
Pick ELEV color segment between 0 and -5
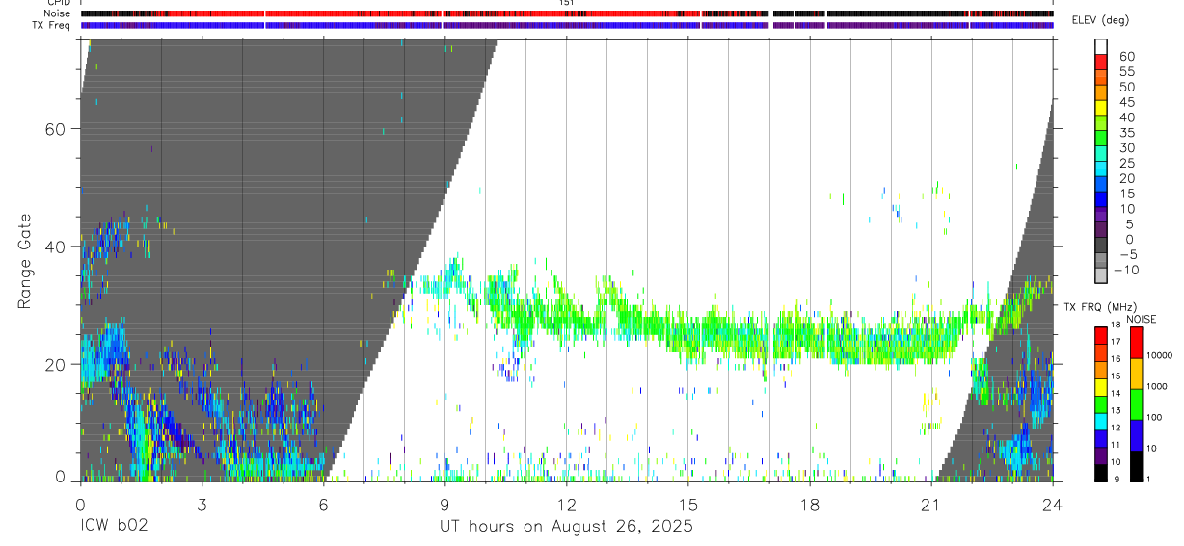(1100, 247)
